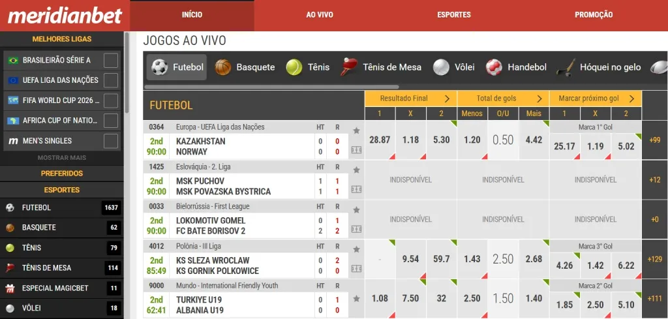Image resolution: width=668 pixels, height=319 pixels.
Task: Expand +0 markets for Lokomotiv Gomel match
Action: (655, 219)
